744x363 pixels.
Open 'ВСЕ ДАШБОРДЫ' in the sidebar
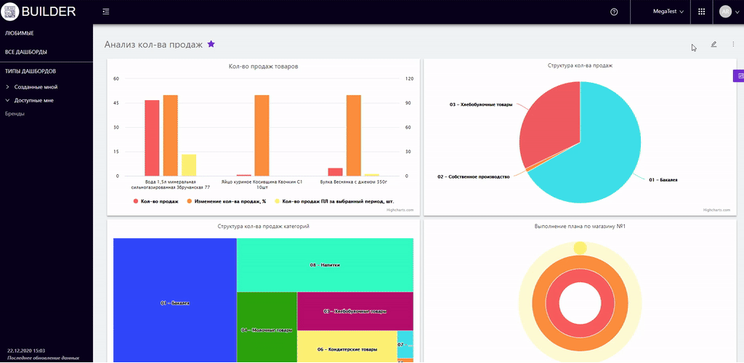pyautogui.click(x=26, y=52)
